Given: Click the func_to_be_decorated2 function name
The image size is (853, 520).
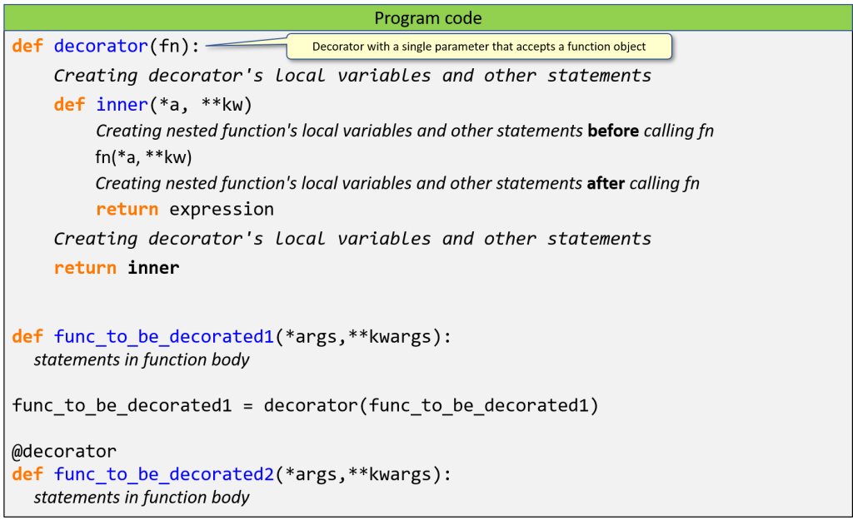Looking at the screenshot, I should pos(163,475).
